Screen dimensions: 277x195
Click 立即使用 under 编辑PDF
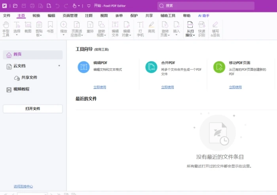100,87
